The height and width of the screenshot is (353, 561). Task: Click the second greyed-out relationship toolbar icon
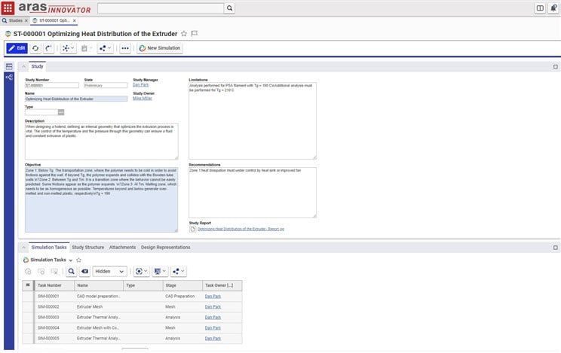click(41, 272)
